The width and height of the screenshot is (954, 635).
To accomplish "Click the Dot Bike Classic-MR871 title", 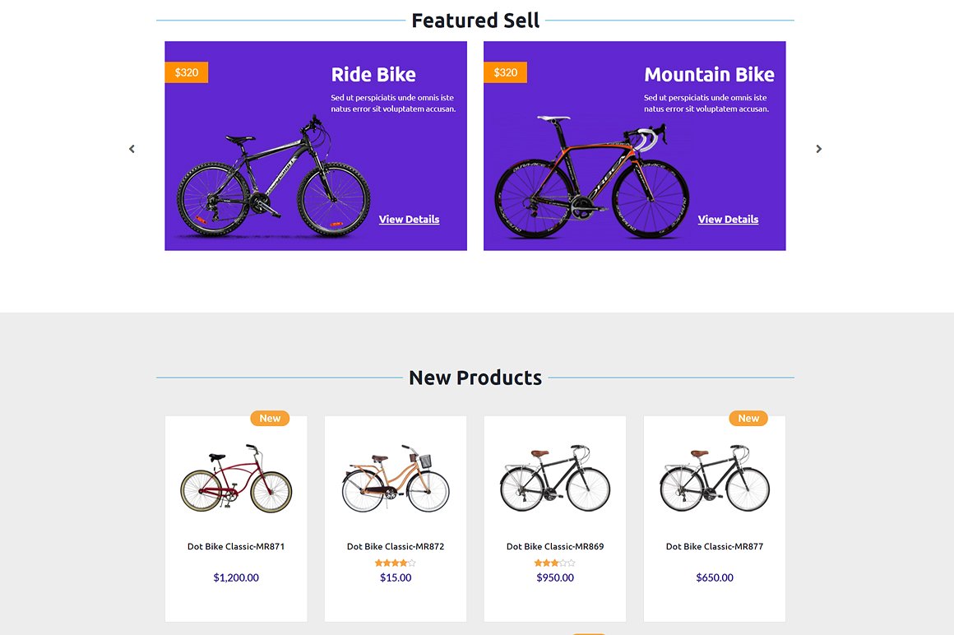I will (x=236, y=546).
